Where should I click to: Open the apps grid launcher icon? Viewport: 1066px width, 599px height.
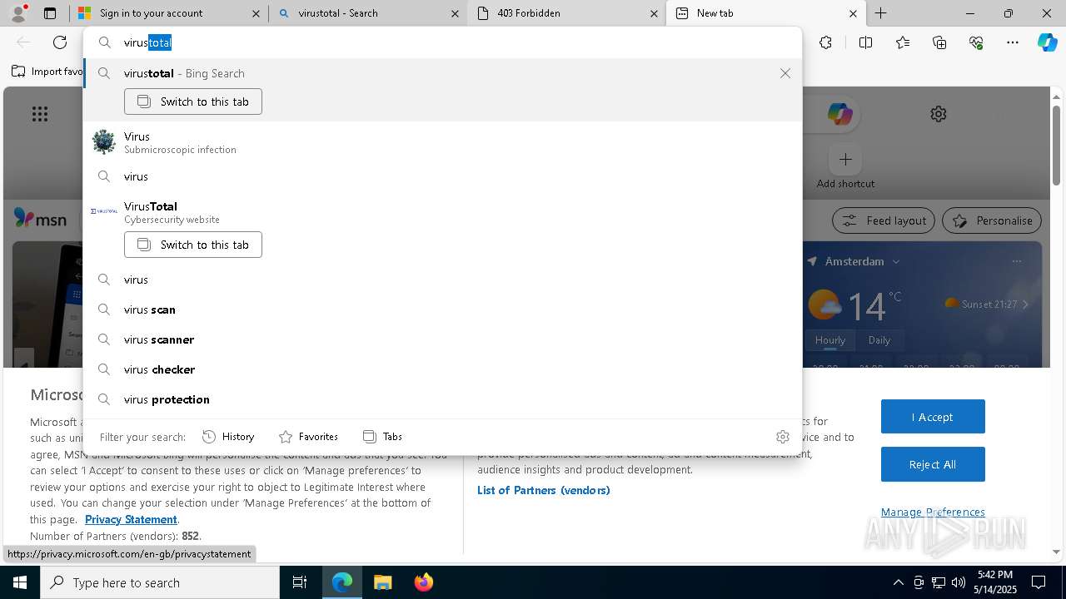coord(40,114)
